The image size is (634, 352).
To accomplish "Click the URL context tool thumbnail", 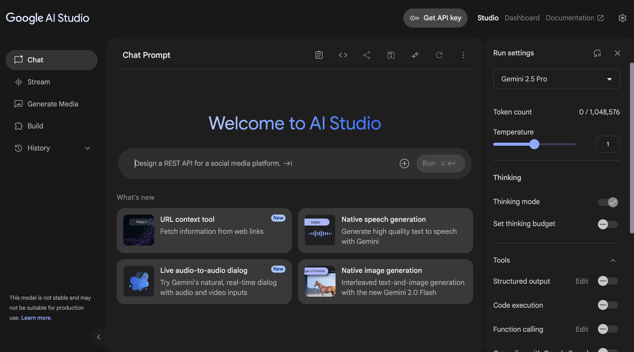I will [x=138, y=230].
